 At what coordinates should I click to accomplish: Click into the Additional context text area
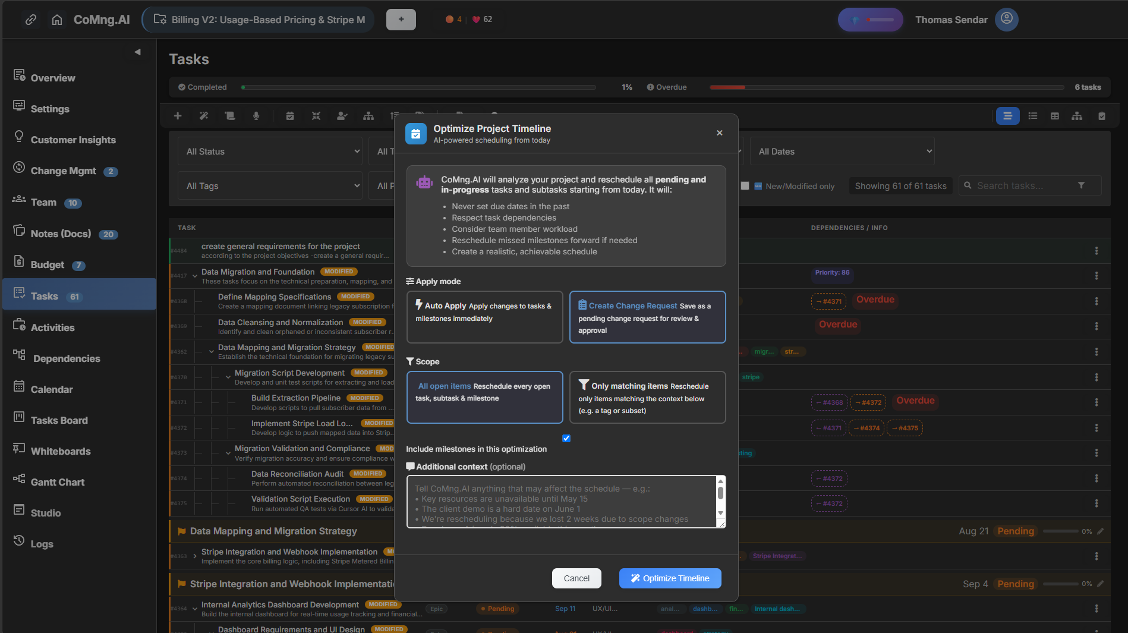[561, 502]
